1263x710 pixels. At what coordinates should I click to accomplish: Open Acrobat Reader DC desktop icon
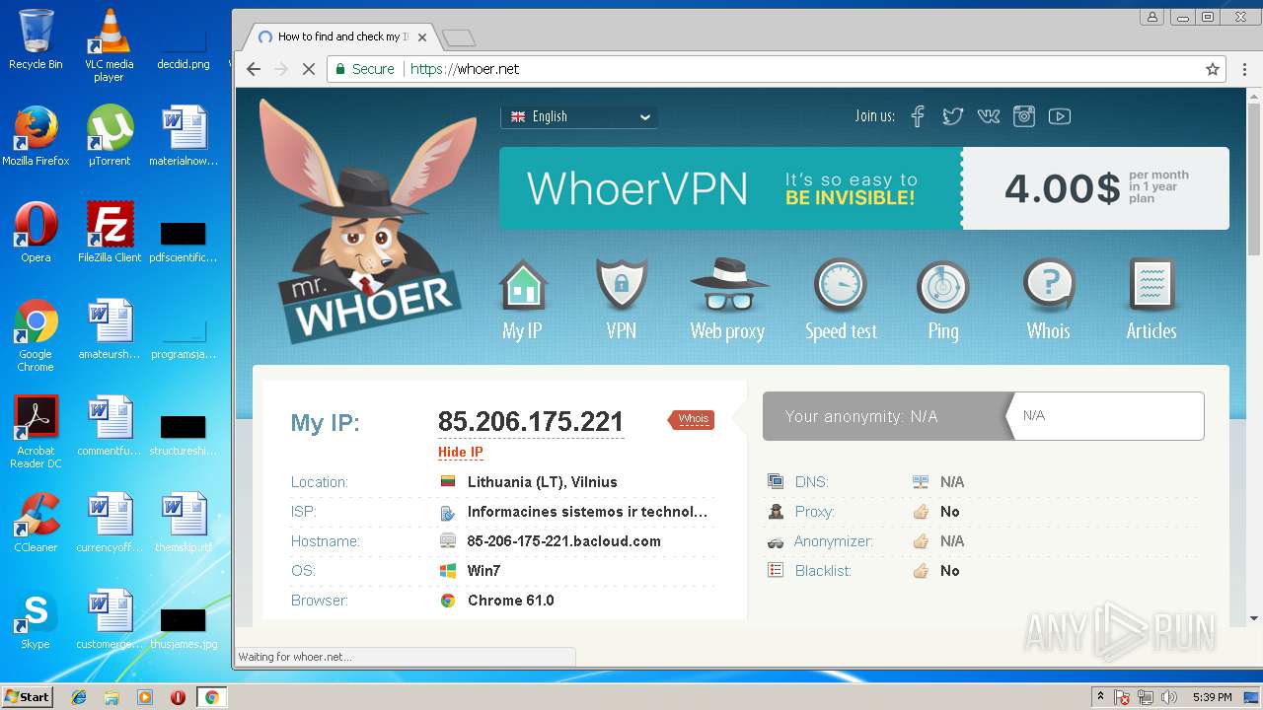click(36, 432)
